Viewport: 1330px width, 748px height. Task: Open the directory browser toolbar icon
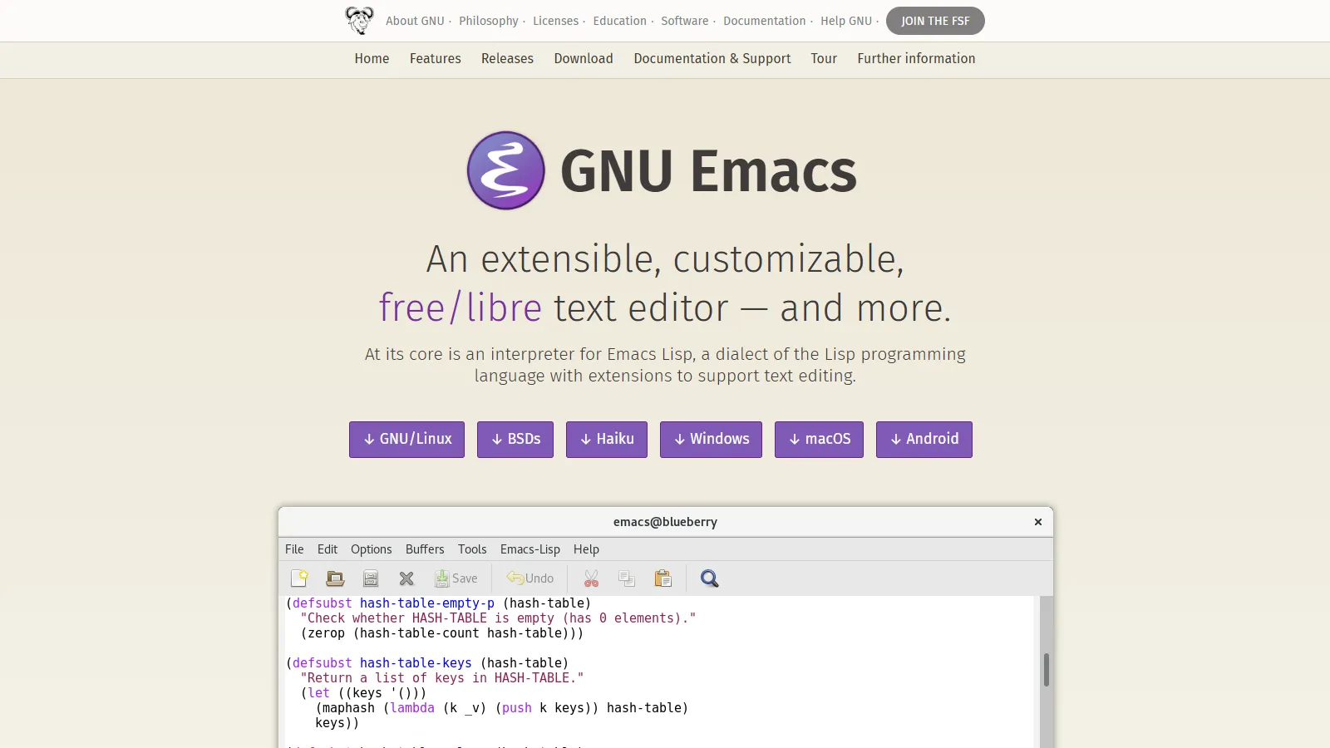pos(370,578)
